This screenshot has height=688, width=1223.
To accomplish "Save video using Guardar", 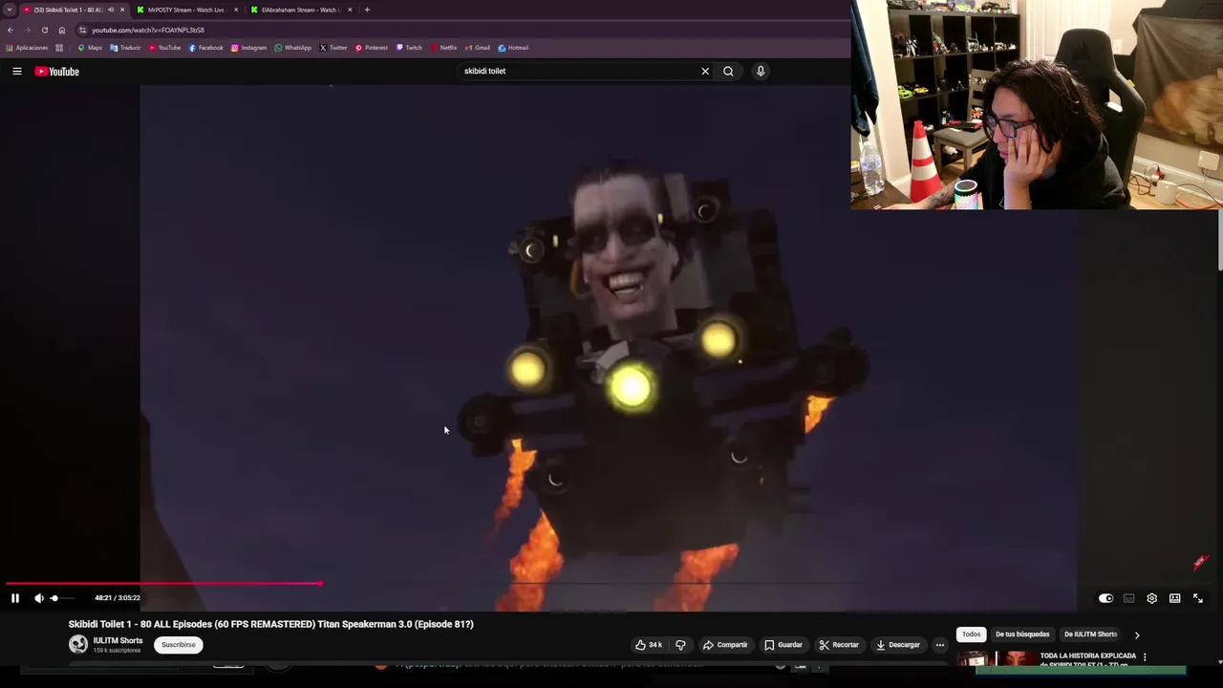I will tap(783, 645).
